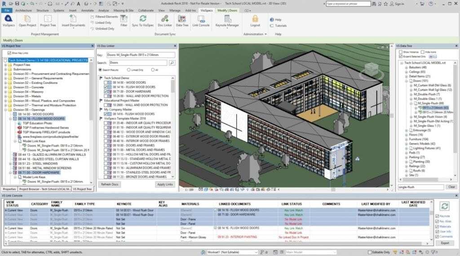
Task: Close the VS Doc Linker panel
Action: coord(175,46)
